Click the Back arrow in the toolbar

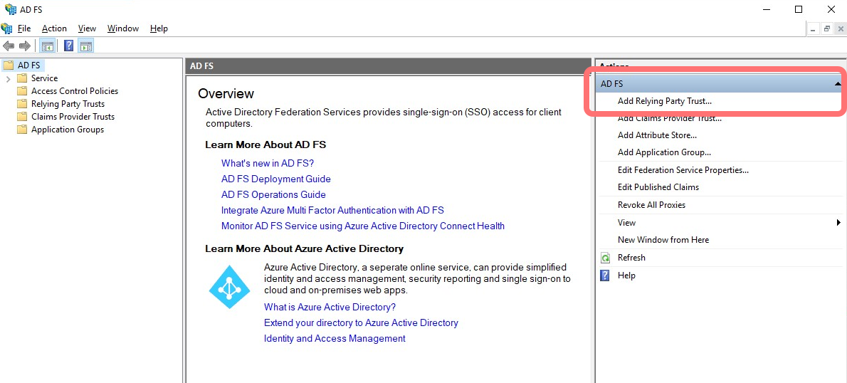9,46
